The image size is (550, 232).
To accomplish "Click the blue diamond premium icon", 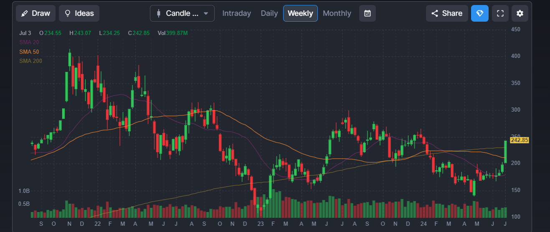I will 480,13.
